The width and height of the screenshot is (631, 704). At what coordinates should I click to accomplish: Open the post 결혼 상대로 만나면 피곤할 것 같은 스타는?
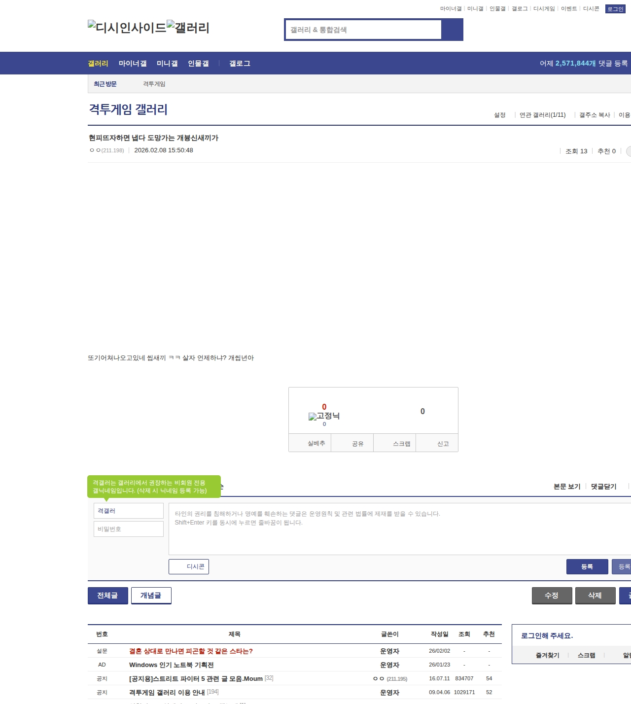coord(191,651)
